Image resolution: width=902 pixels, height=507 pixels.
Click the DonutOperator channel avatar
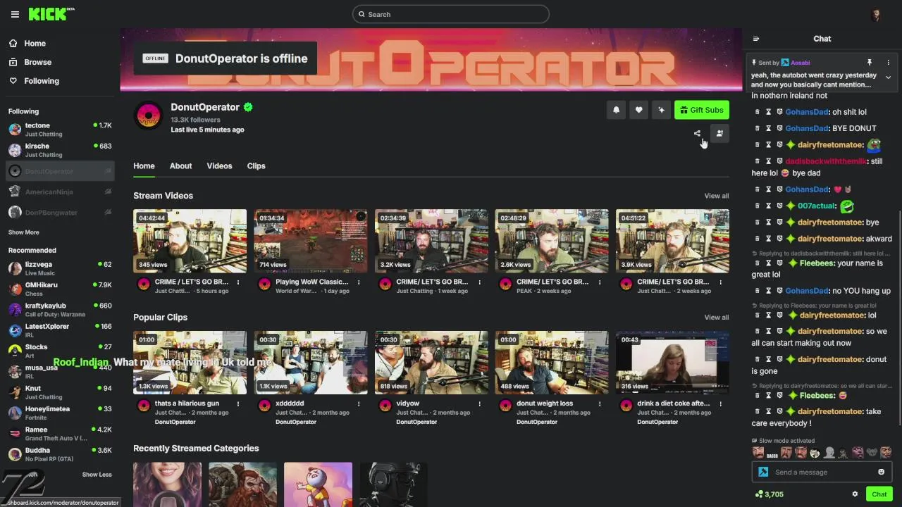(149, 115)
